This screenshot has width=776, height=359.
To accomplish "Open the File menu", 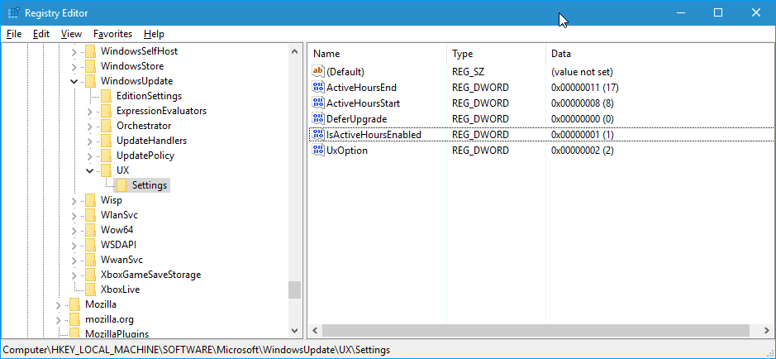I will pos(14,34).
